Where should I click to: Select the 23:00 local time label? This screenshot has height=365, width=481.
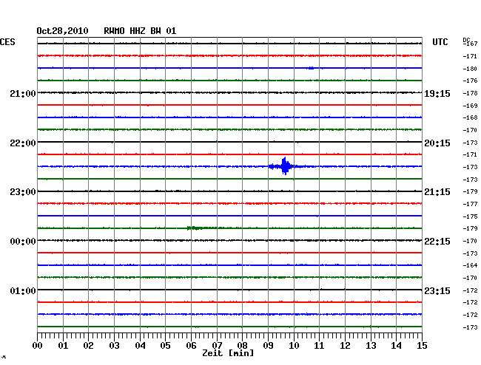pyautogui.click(x=23, y=192)
